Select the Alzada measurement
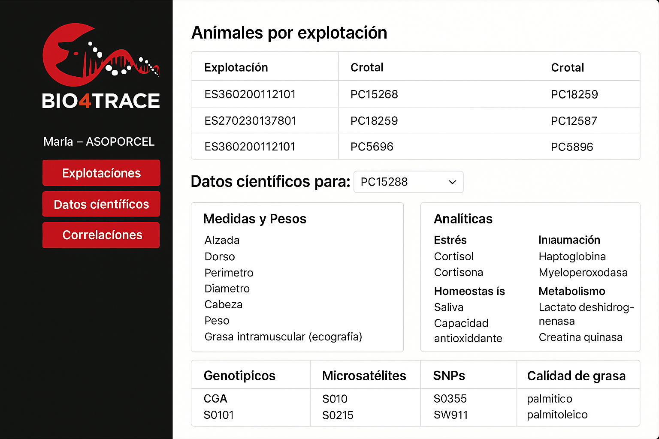This screenshot has height=439, width=659. pos(222,240)
